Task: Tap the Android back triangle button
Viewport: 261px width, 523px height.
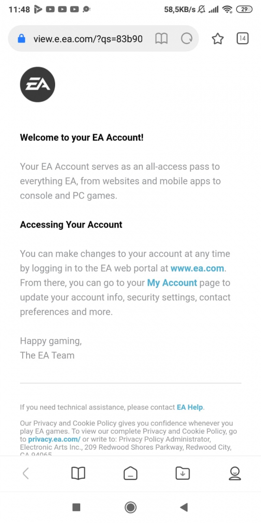Action: click(184, 508)
